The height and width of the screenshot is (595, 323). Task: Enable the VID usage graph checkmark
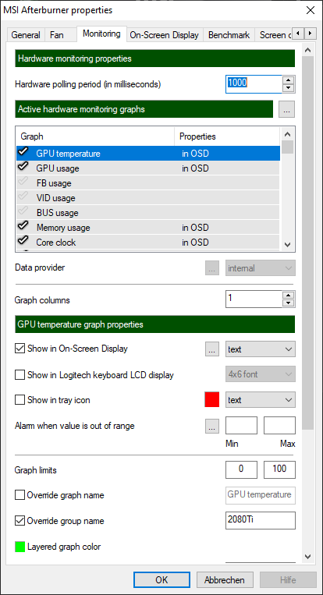pos(23,197)
